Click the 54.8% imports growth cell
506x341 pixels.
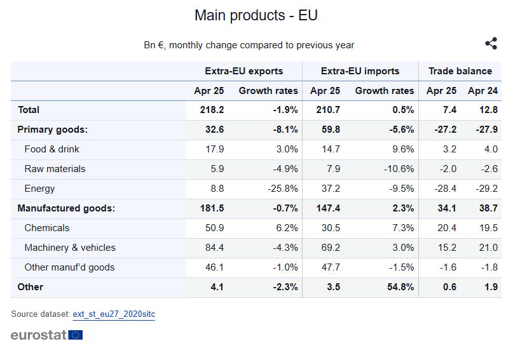click(400, 287)
